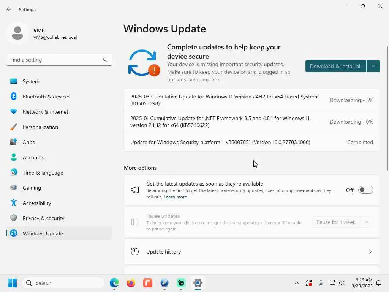Click the Network wifi icon in sidebar
This screenshot has height=292, width=389.
click(x=14, y=111)
